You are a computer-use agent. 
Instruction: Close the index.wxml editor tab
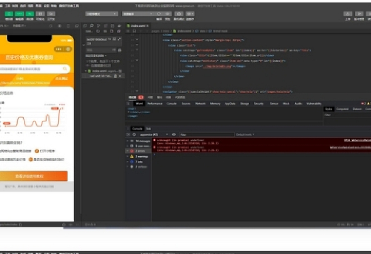(148, 26)
